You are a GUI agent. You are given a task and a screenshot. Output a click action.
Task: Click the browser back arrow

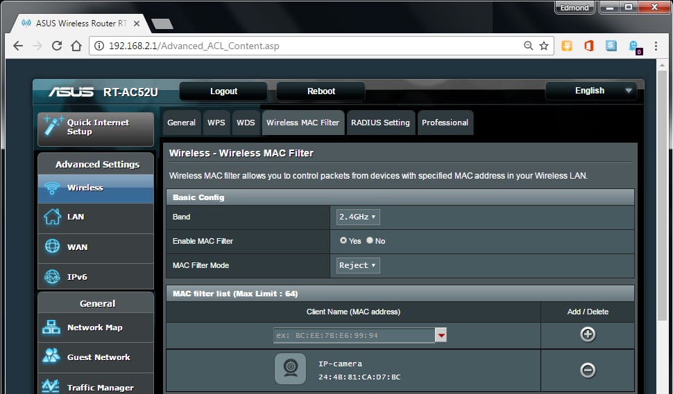click(x=18, y=46)
